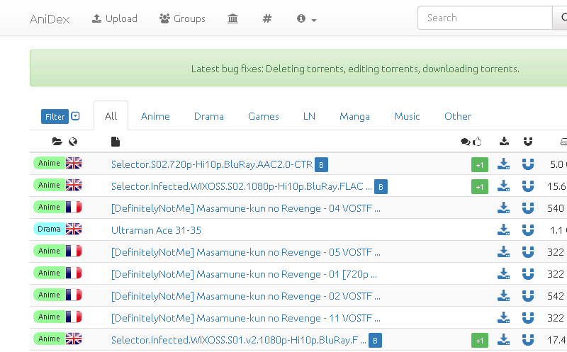The height and width of the screenshot is (352, 567).
Task: Download Masamune-kun no Revenge 04 torrent
Action: (x=504, y=208)
